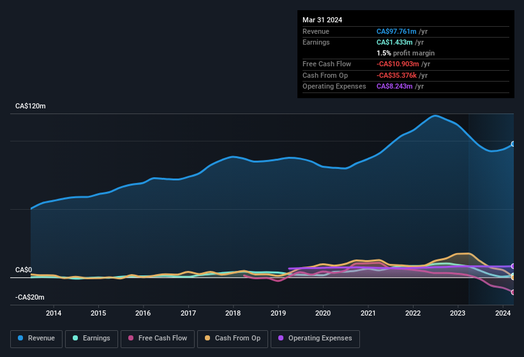Click the -CA$20m y-axis label
The width and height of the screenshot is (524, 357).
[30, 297]
